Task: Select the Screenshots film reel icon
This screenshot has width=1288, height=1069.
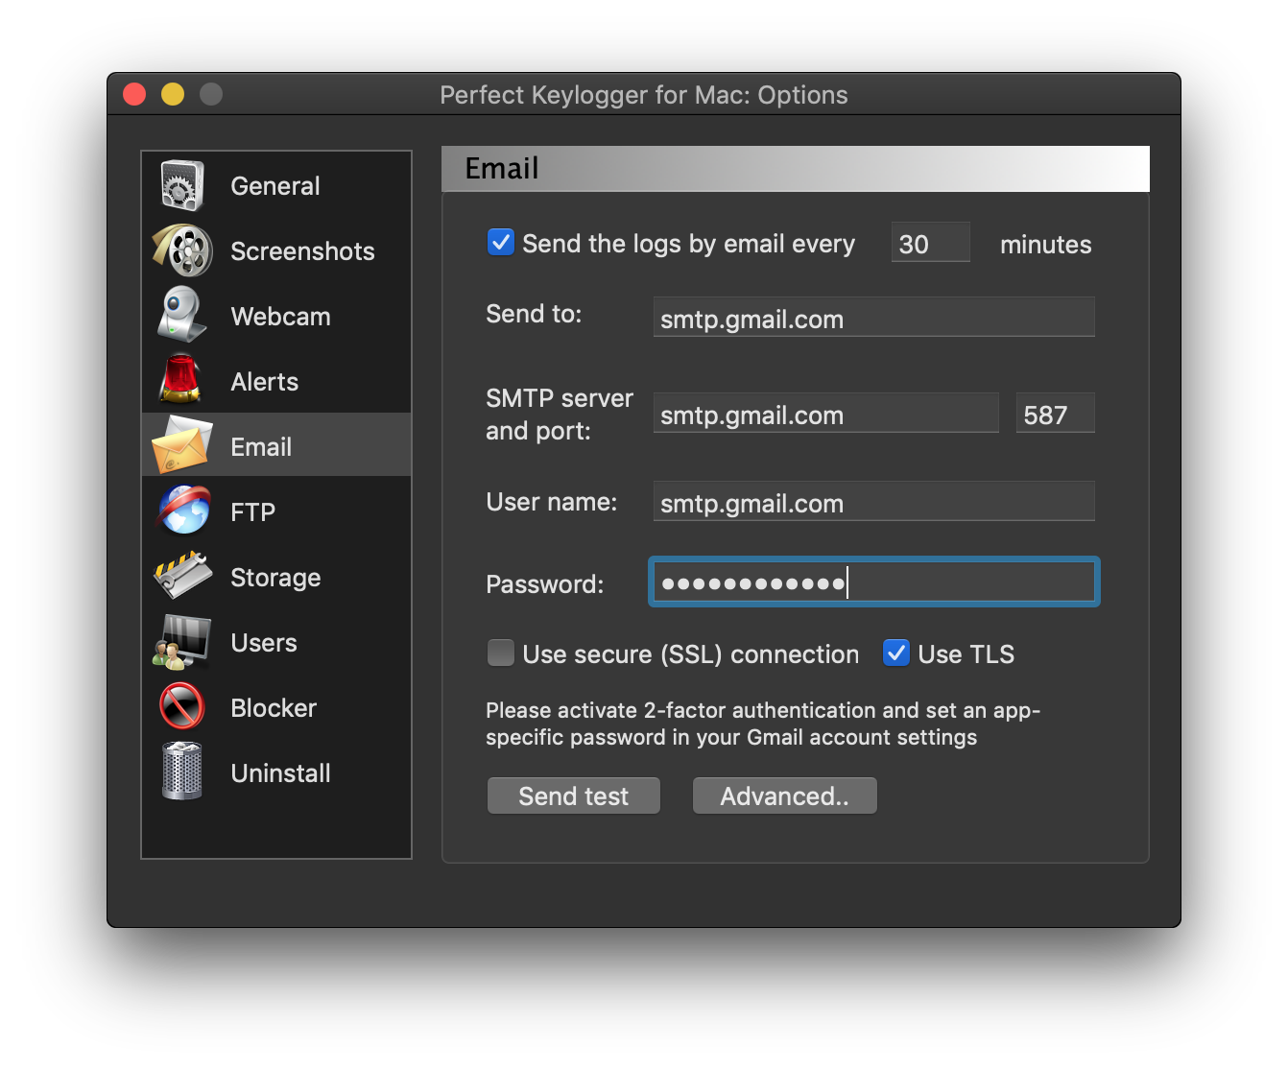Action: (x=181, y=249)
